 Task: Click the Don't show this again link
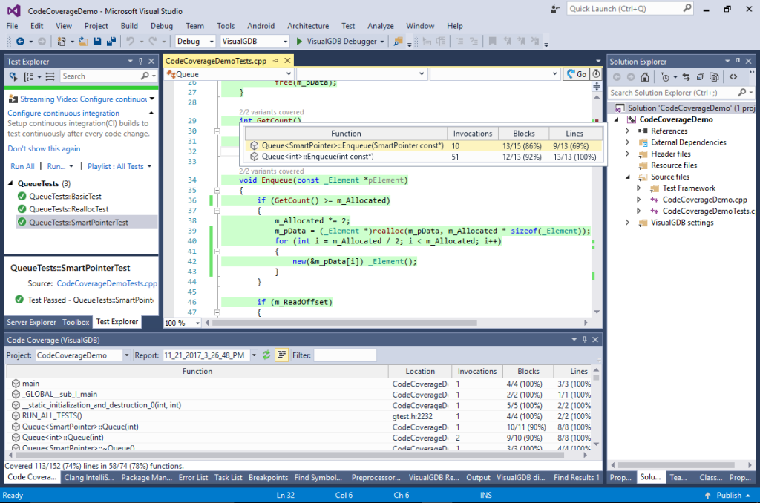42,148
